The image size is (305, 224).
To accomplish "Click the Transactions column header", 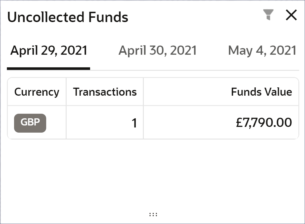I will (x=105, y=92).
